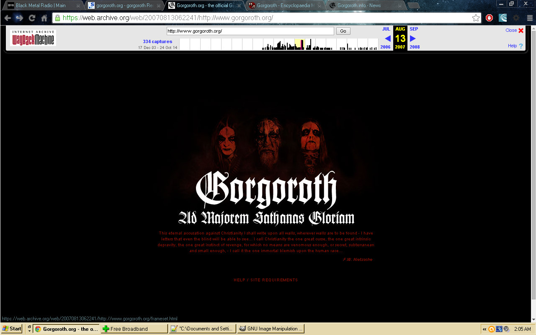
Task: Click the Help link in Wayback toolbar
Action: click(x=512, y=46)
